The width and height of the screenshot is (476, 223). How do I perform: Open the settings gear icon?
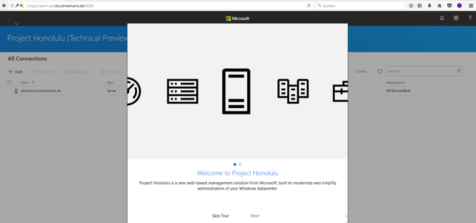coord(456,18)
